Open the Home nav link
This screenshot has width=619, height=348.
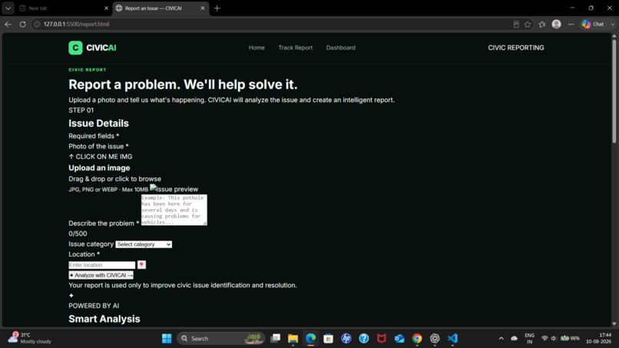(x=257, y=48)
